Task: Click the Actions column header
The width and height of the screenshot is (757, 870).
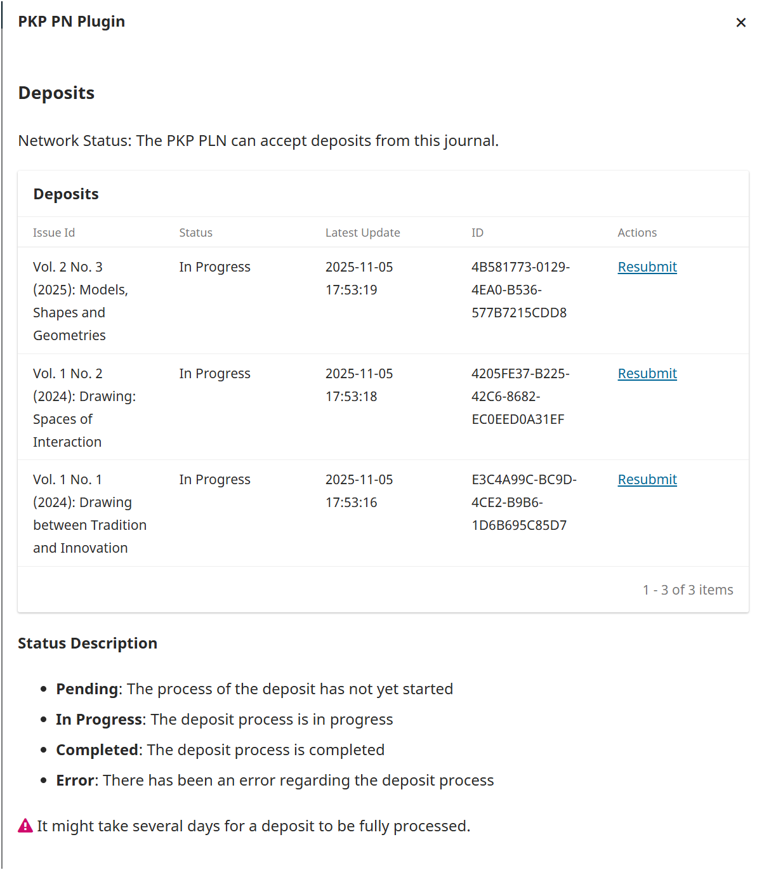Action: click(637, 233)
